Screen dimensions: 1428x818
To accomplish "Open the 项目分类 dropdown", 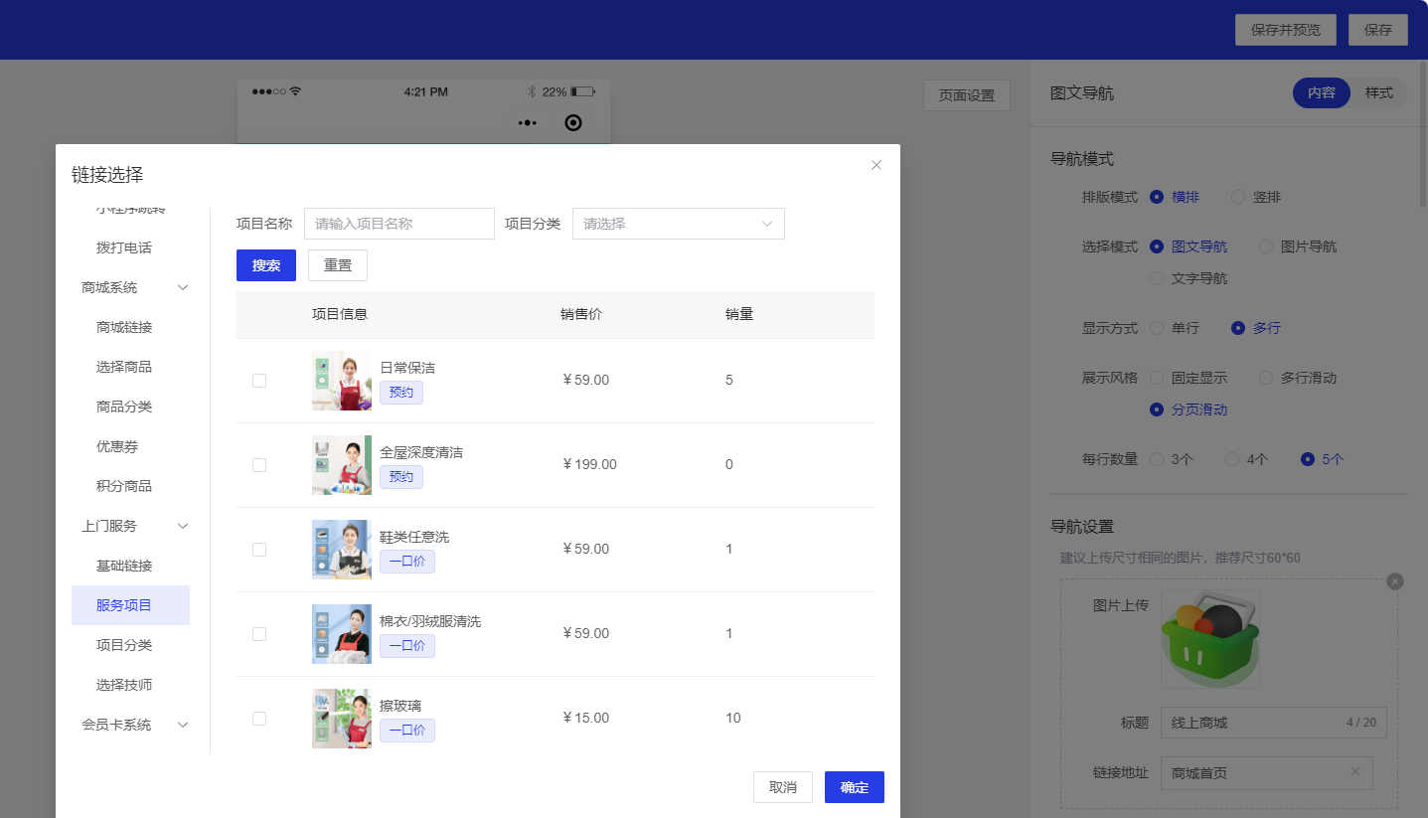I will tap(679, 224).
